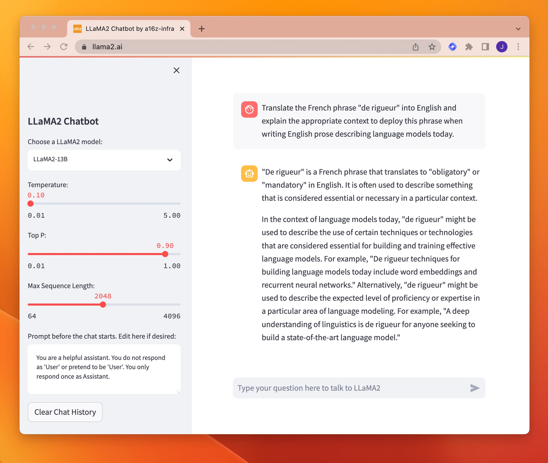Click the Clear Chat History button
The image size is (548, 463).
click(x=65, y=412)
